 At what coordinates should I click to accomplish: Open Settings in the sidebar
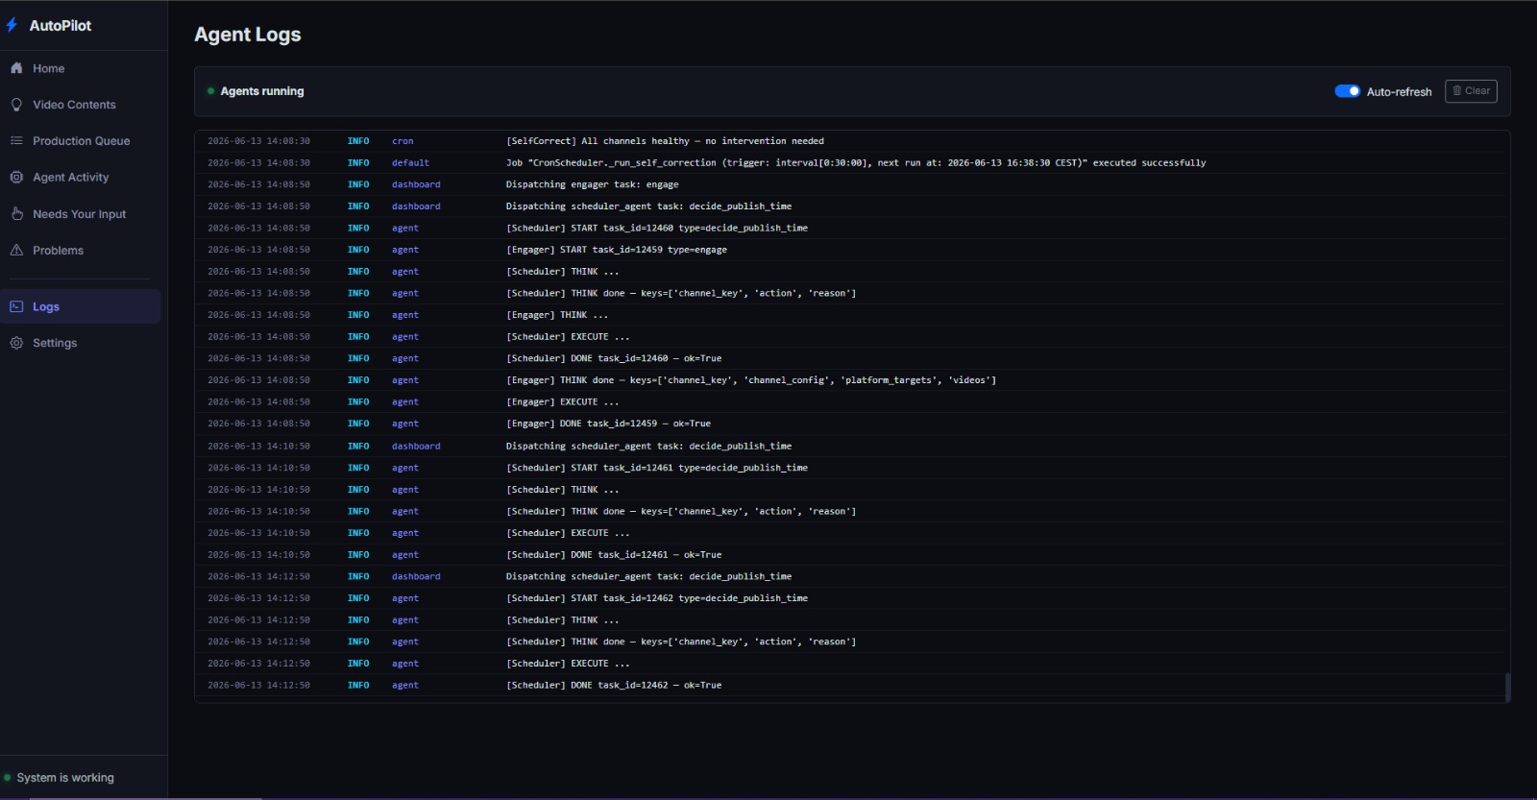tap(81, 343)
